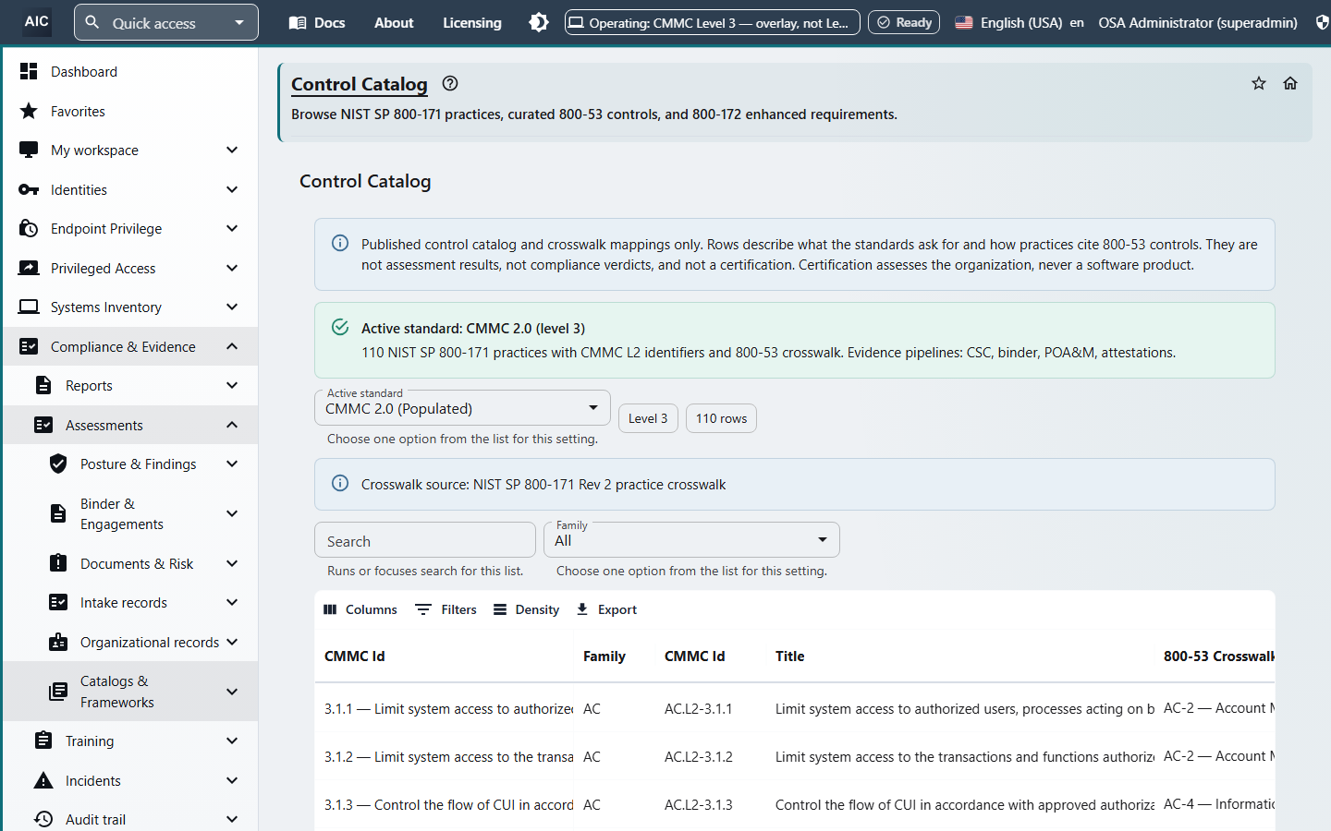
Task: Expand Systems Inventory section
Action: 129,307
